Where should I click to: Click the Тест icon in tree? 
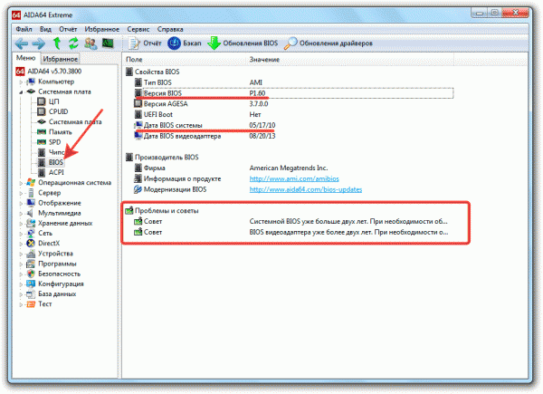point(31,304)
